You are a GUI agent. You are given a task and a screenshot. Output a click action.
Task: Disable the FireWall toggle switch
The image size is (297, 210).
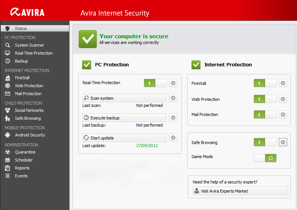pyautogui.click(x=265, y=83)
